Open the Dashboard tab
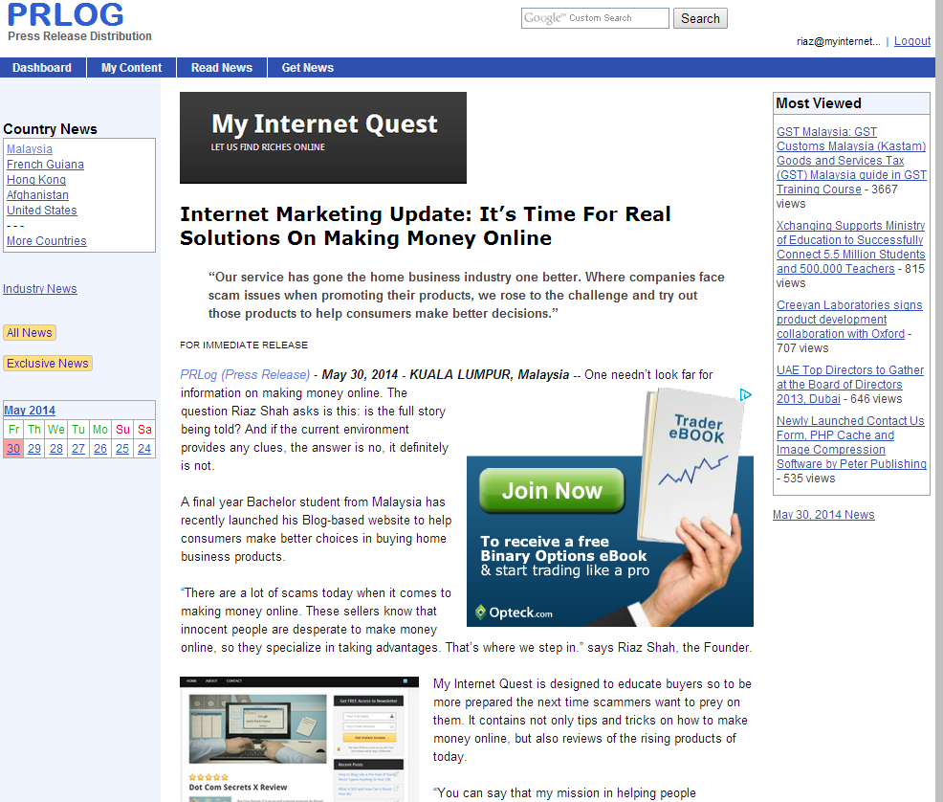The image size is (943, 802). 42,67
